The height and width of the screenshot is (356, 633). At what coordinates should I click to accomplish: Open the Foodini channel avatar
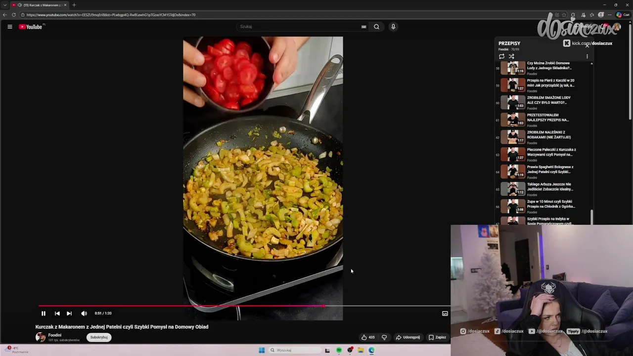pos(40,337)
